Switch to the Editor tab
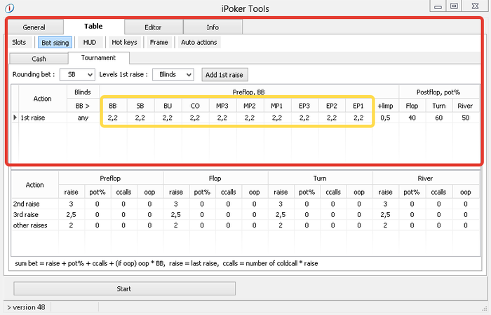 [154, 27]
